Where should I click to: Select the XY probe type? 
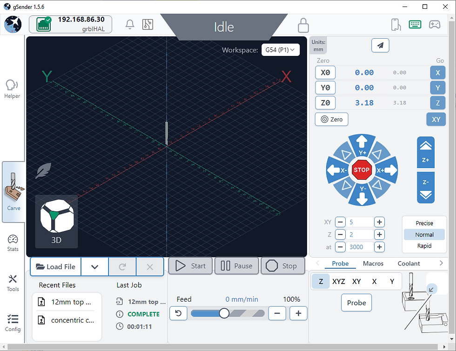(356, 282)
